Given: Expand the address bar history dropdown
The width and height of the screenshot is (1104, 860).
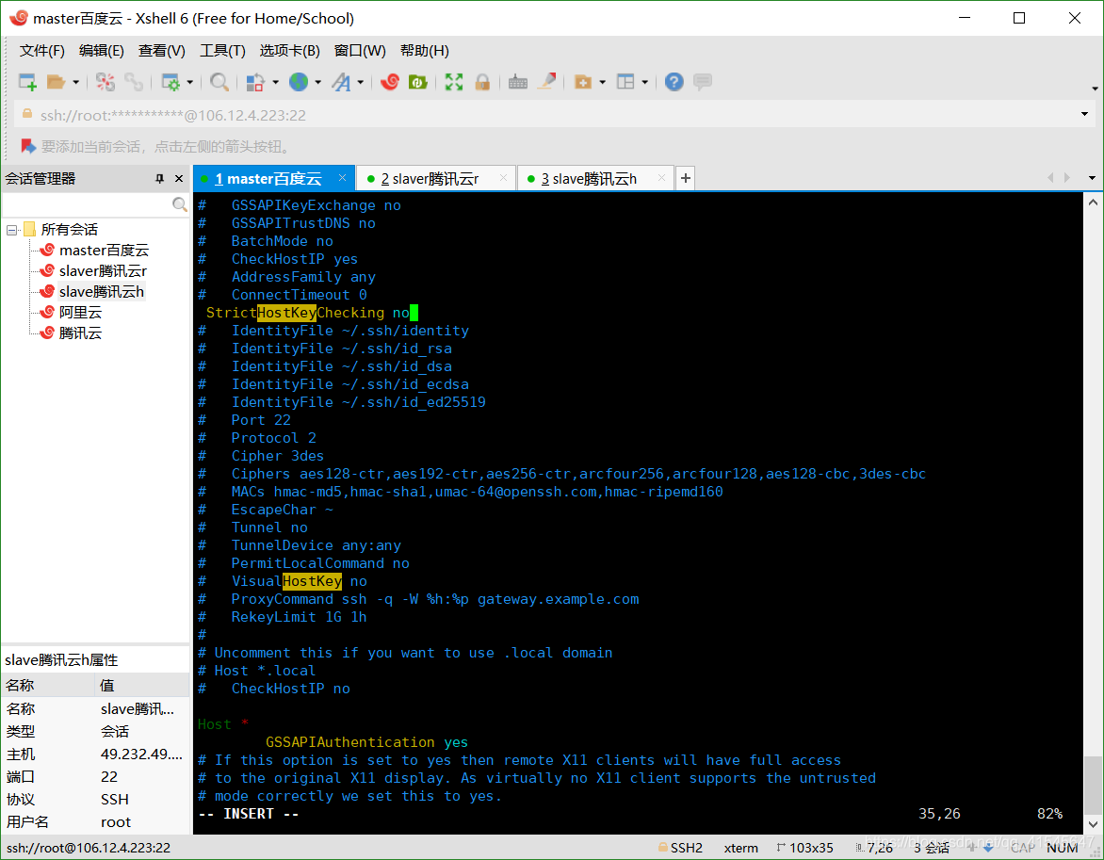Looking at the screenshot, I should coord(1084,114).
